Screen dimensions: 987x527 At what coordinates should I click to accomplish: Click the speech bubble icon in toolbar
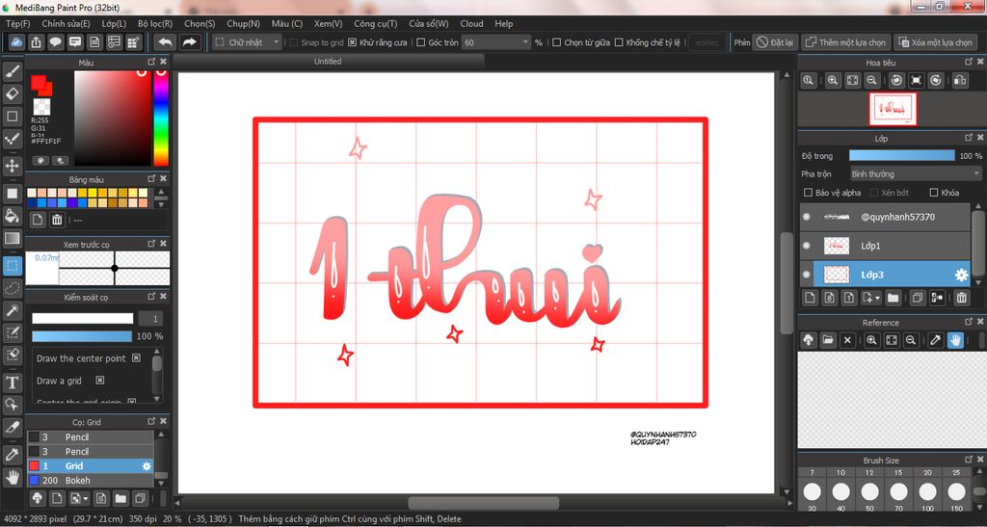56,42
